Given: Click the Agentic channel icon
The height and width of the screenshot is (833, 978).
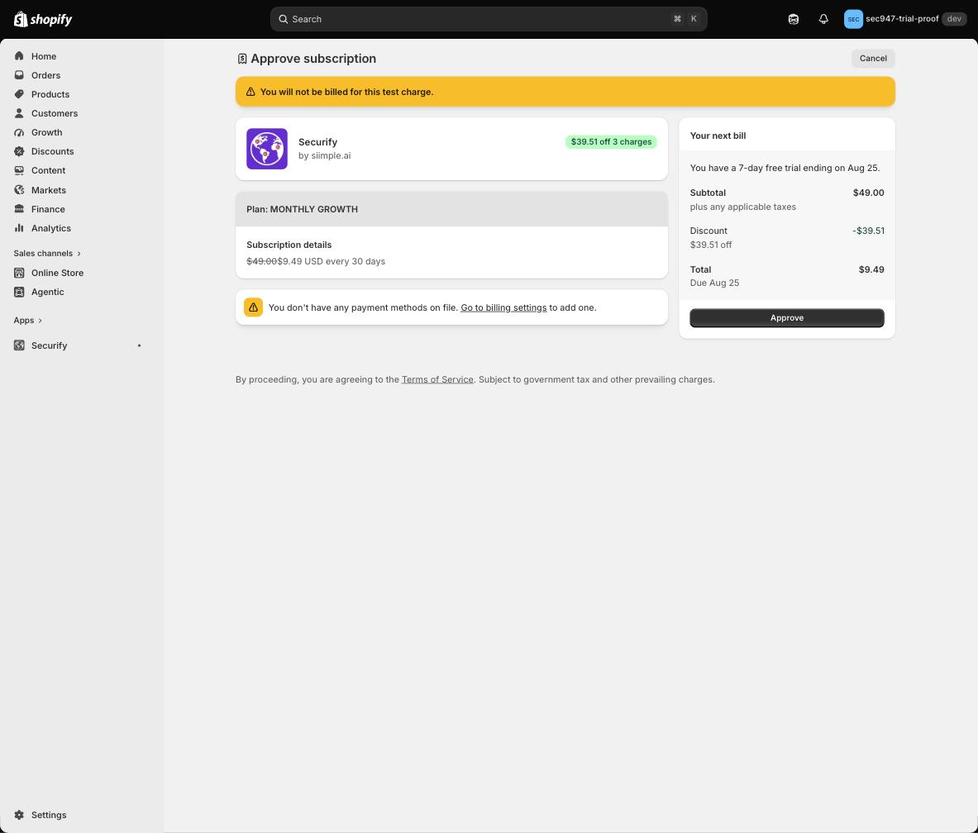Looking at the screenshot, I should coord(19,292).
